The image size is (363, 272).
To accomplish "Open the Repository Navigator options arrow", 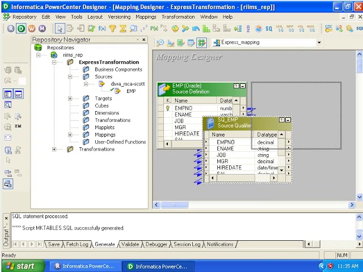I will click(138, 40).
